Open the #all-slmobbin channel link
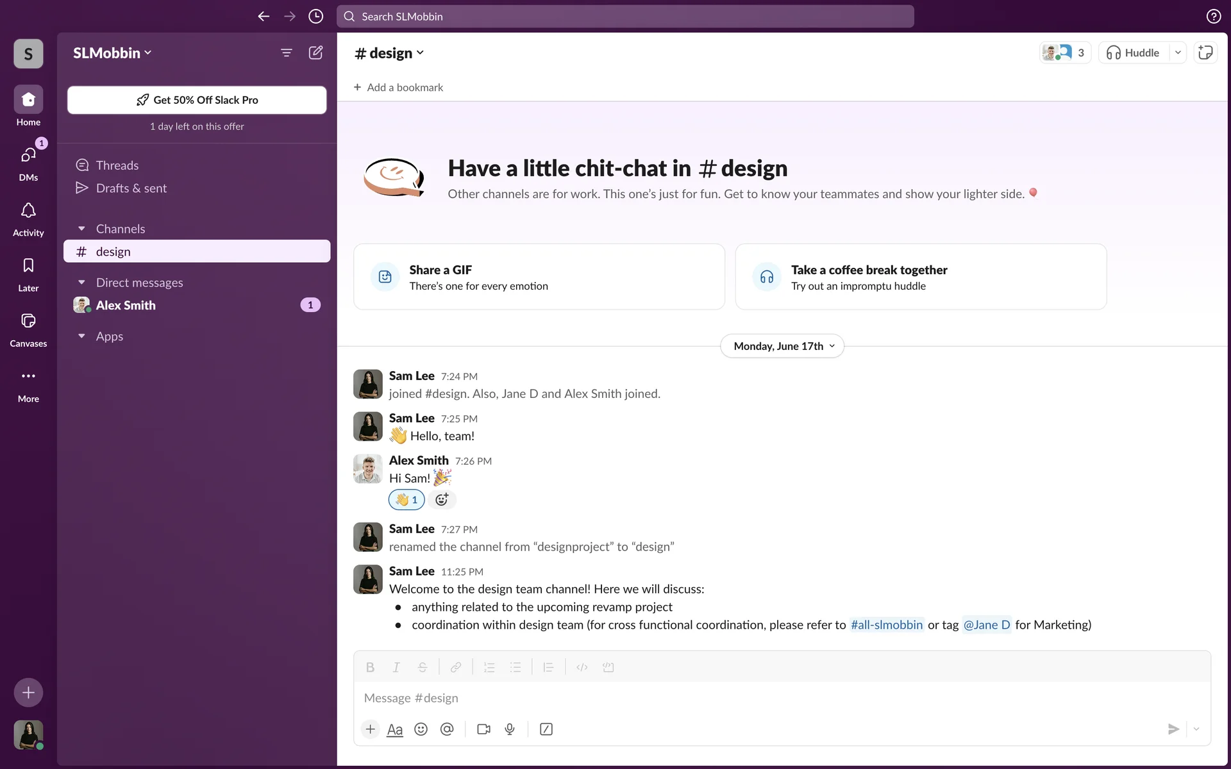The width and height of the screenshot is (1231, 769). pos(886,625)
